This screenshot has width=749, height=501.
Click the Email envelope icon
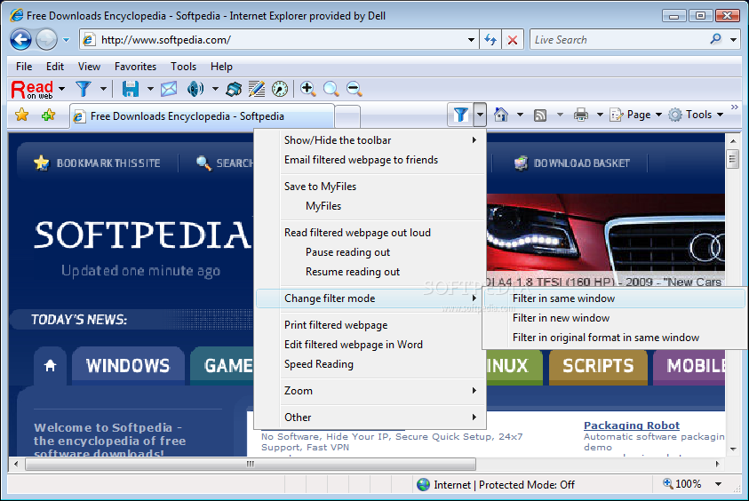click(x=169, y=89)
